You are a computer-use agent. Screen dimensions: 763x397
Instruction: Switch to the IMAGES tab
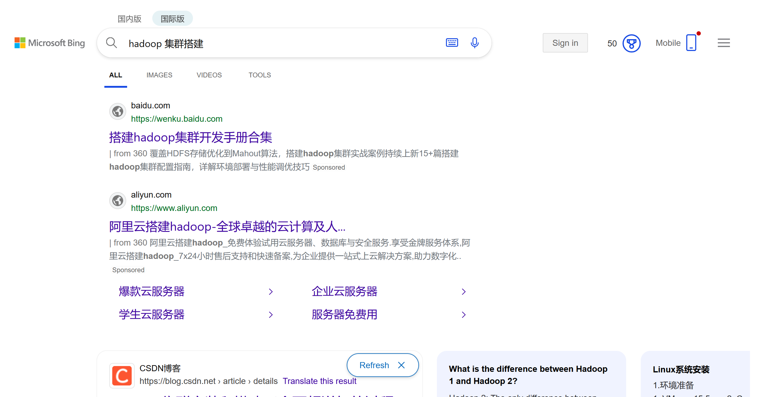159,75
